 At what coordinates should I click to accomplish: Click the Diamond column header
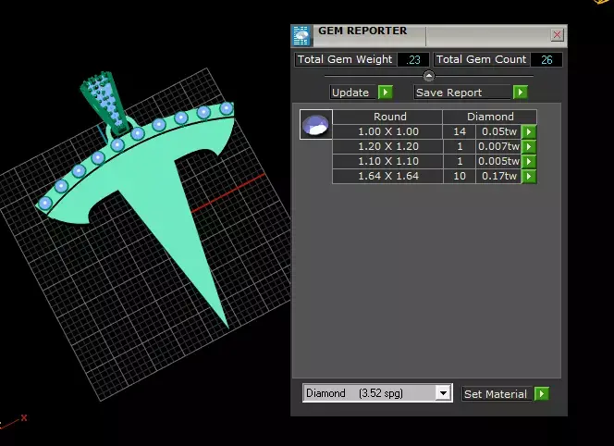(x=490, y=117)
